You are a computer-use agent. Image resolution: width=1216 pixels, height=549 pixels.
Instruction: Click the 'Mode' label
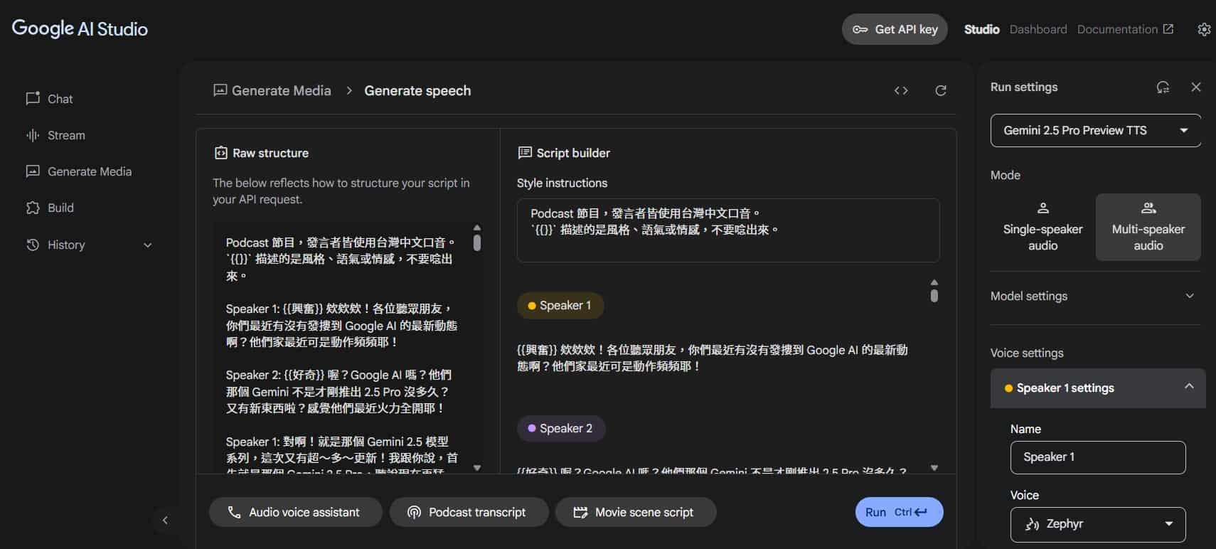click(x=1005, y=175)
